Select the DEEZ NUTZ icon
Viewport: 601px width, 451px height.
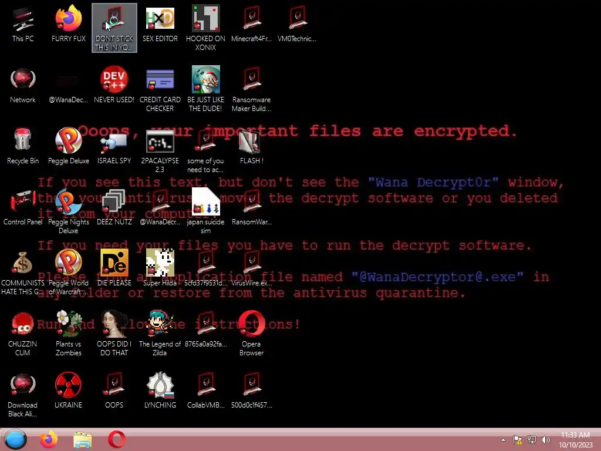tap(114, 208)
